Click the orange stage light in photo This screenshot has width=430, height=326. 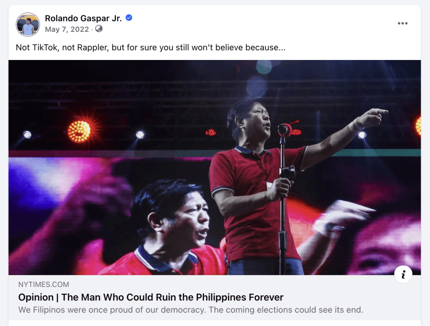[79, 131]
